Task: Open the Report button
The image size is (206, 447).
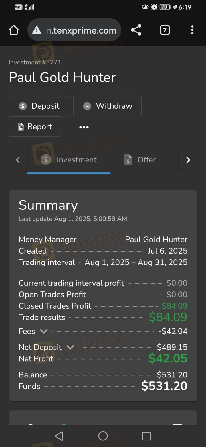Action: 35,127
